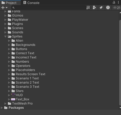Select the Backgrounds folder name
This screenshot has width=121, height=115.
coord(26,45)
